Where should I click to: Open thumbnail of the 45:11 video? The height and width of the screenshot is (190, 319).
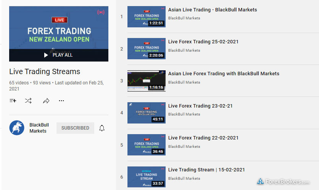coord(147,113)
